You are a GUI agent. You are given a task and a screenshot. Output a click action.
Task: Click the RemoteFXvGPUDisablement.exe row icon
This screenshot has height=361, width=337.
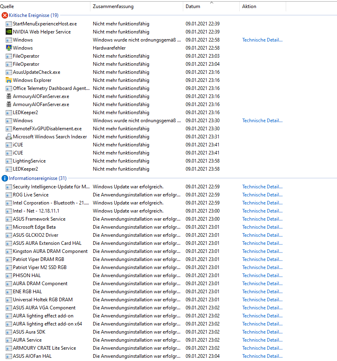[x=9, y=129]
